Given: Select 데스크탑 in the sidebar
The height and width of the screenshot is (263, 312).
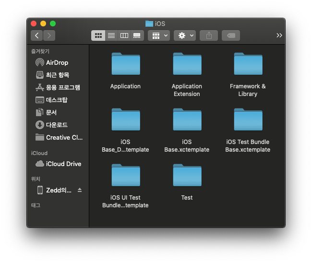Looking at the screenshot, I should tap(59, 100).
